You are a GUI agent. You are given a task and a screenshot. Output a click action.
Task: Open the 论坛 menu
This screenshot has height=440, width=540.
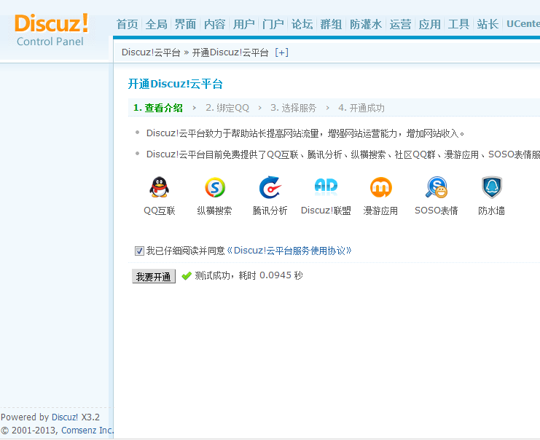pos(302,24)
